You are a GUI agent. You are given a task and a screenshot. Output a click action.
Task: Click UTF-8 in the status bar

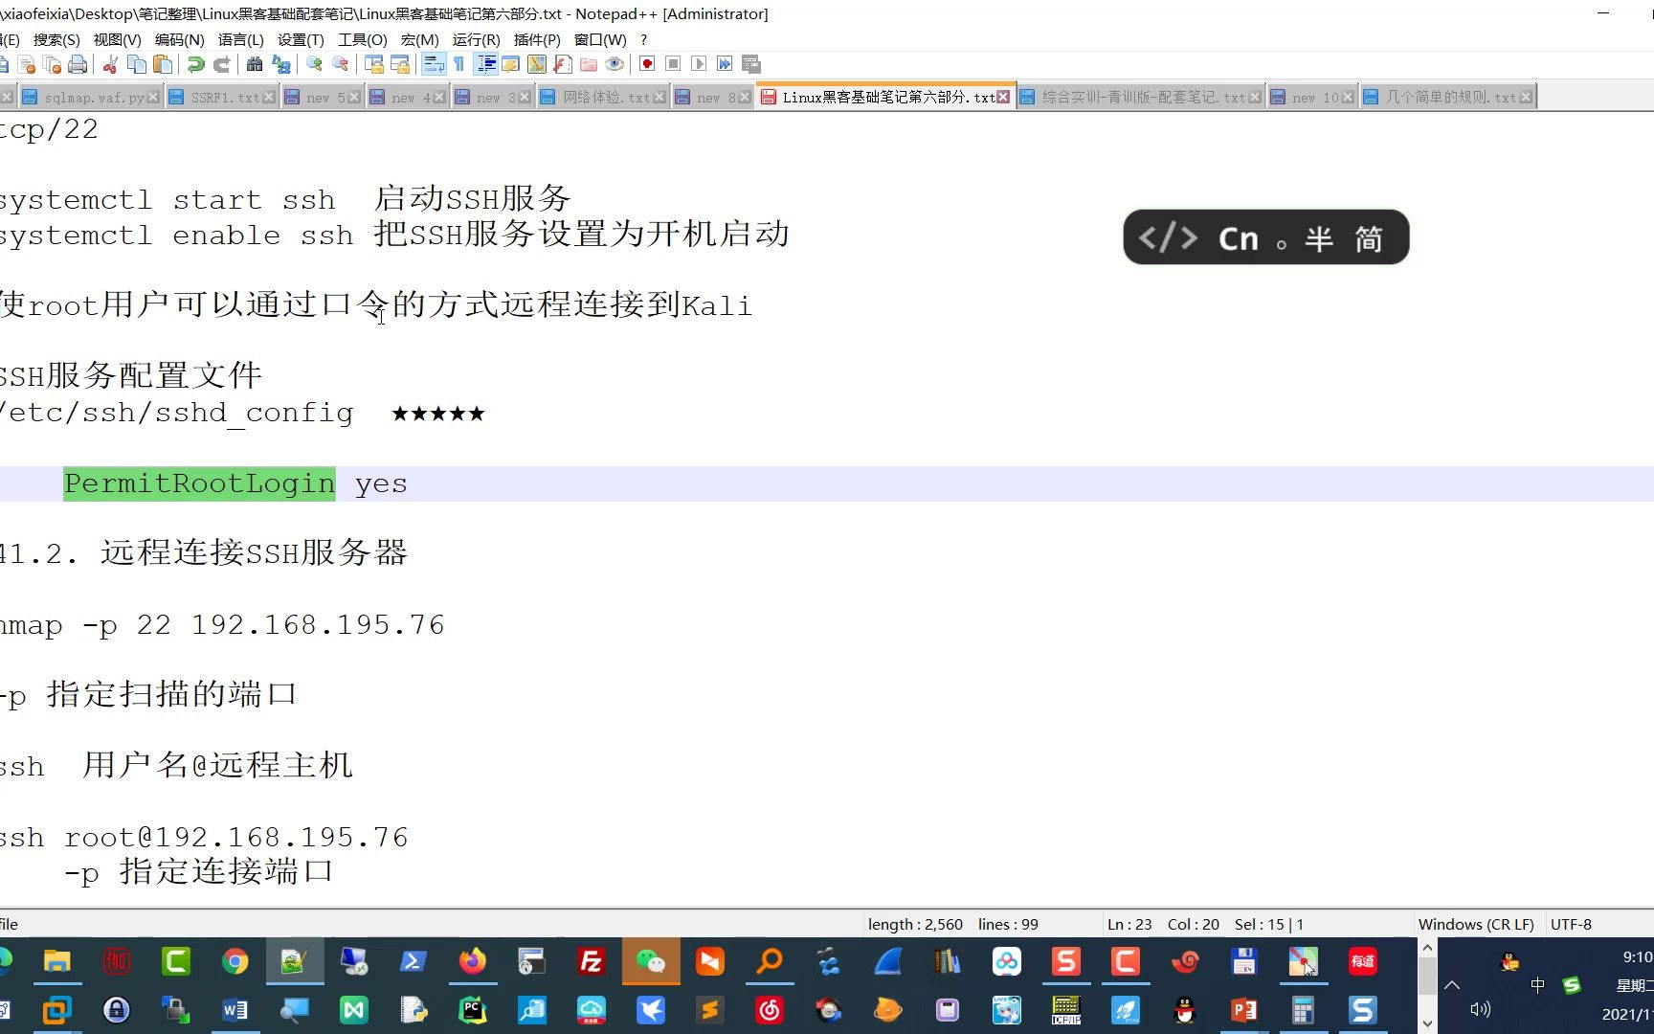click(x=1571, y=924)
